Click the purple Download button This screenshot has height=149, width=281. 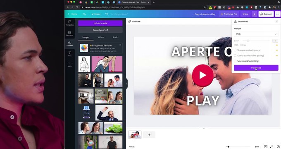tap(256, 68)
